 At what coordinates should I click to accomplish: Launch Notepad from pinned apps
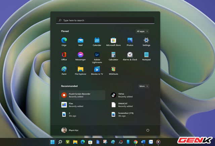coord(146,56)
